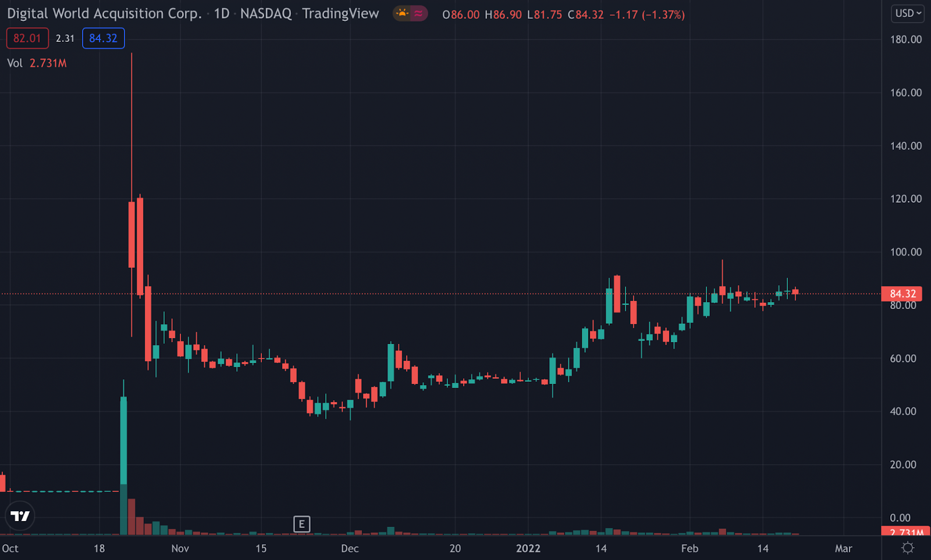Open chart settings gear icon
This screenshot has width=931, height=560.
907,548
